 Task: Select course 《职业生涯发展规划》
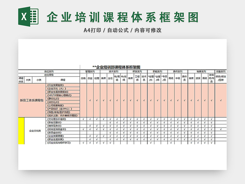63,92
